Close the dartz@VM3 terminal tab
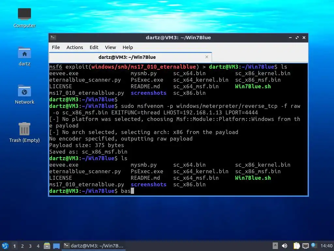The height and width of the screenshot is (251, 334). coord(206,57)
